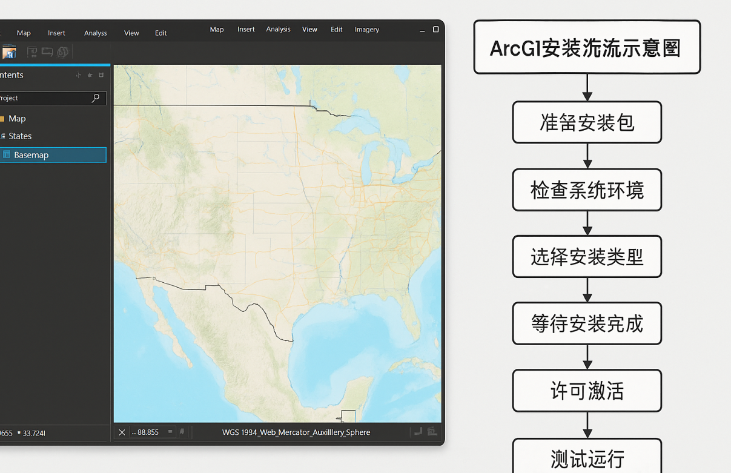Image resolution: width=731 pixels, height=473 pixels.
Task: Click the 检查系统环境 flowchart box
Action: tap(587, 190)
